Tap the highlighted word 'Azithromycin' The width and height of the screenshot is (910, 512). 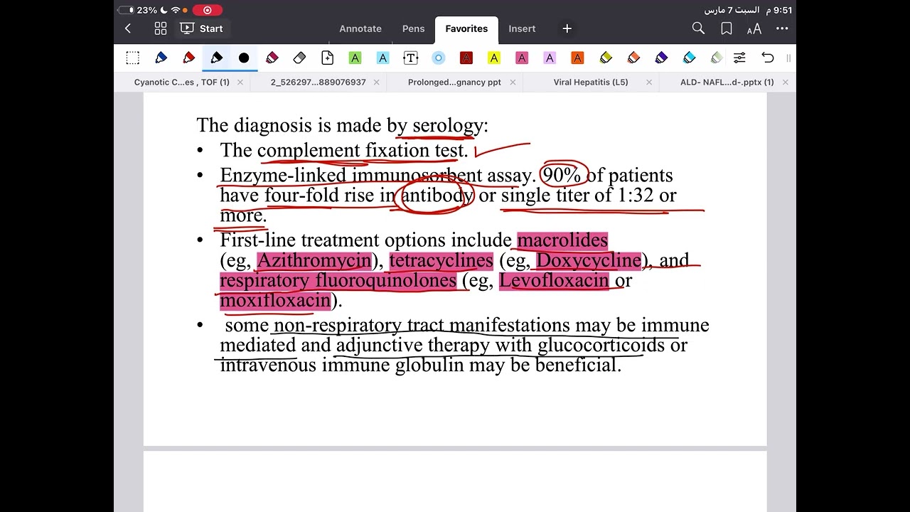coord(314,260)
